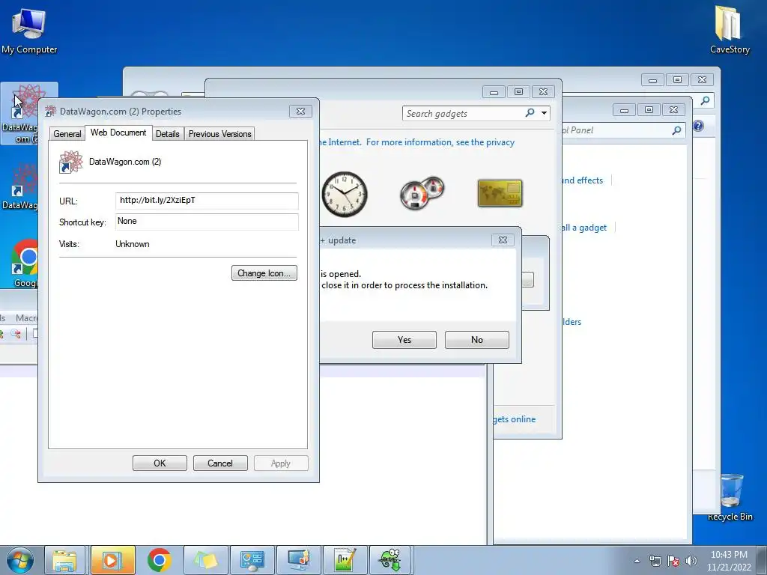The image size is (767, 575).
Task: Click the Shortcut key field
Action: pyautogui.click(x=207, y=222)
